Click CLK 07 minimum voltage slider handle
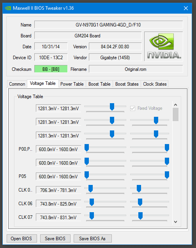 click(x=92, y=216)
